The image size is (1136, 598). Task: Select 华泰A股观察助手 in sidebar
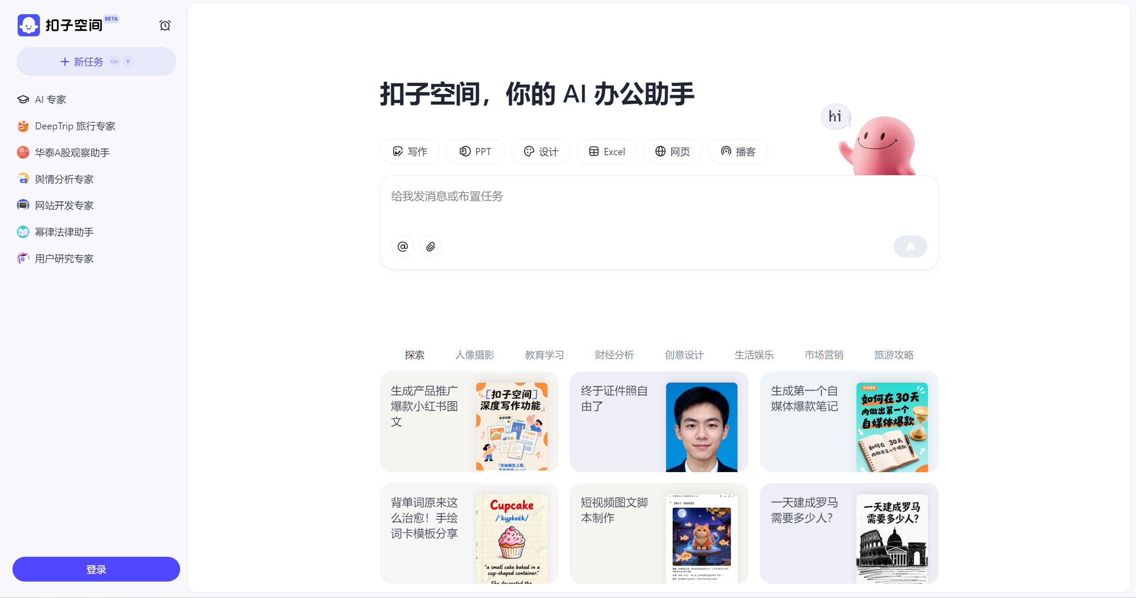(x=63, y=153)
